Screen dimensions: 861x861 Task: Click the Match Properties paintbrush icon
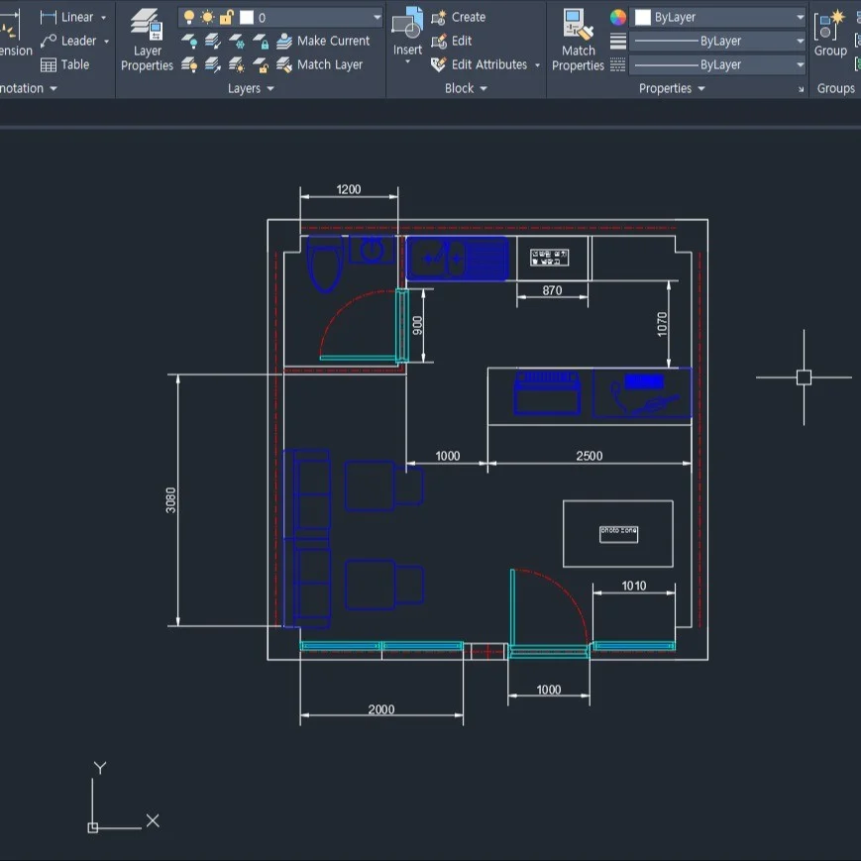(x=579, y=25)
